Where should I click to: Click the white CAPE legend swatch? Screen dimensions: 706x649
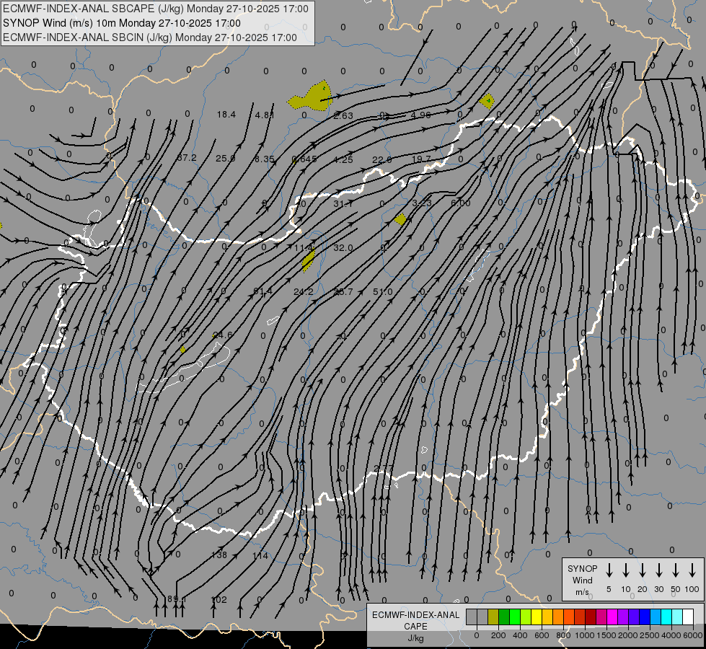688,617
